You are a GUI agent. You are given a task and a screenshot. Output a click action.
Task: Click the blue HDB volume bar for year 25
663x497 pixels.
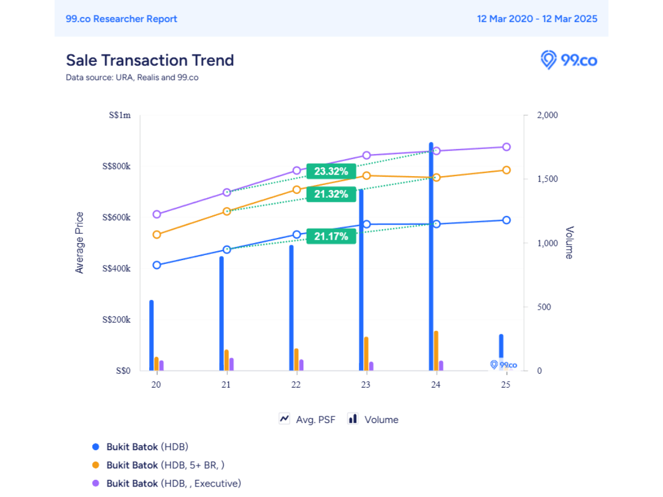pos(501,352)
